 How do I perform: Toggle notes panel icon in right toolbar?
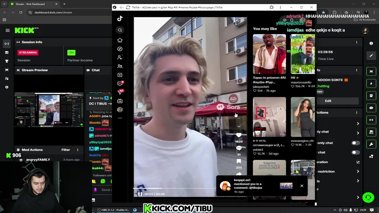(371, 96)
